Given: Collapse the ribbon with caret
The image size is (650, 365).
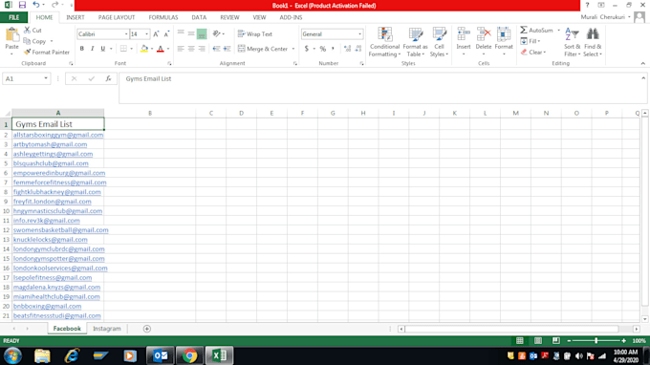Looking at the screenshot, I should tap(643, 63).
